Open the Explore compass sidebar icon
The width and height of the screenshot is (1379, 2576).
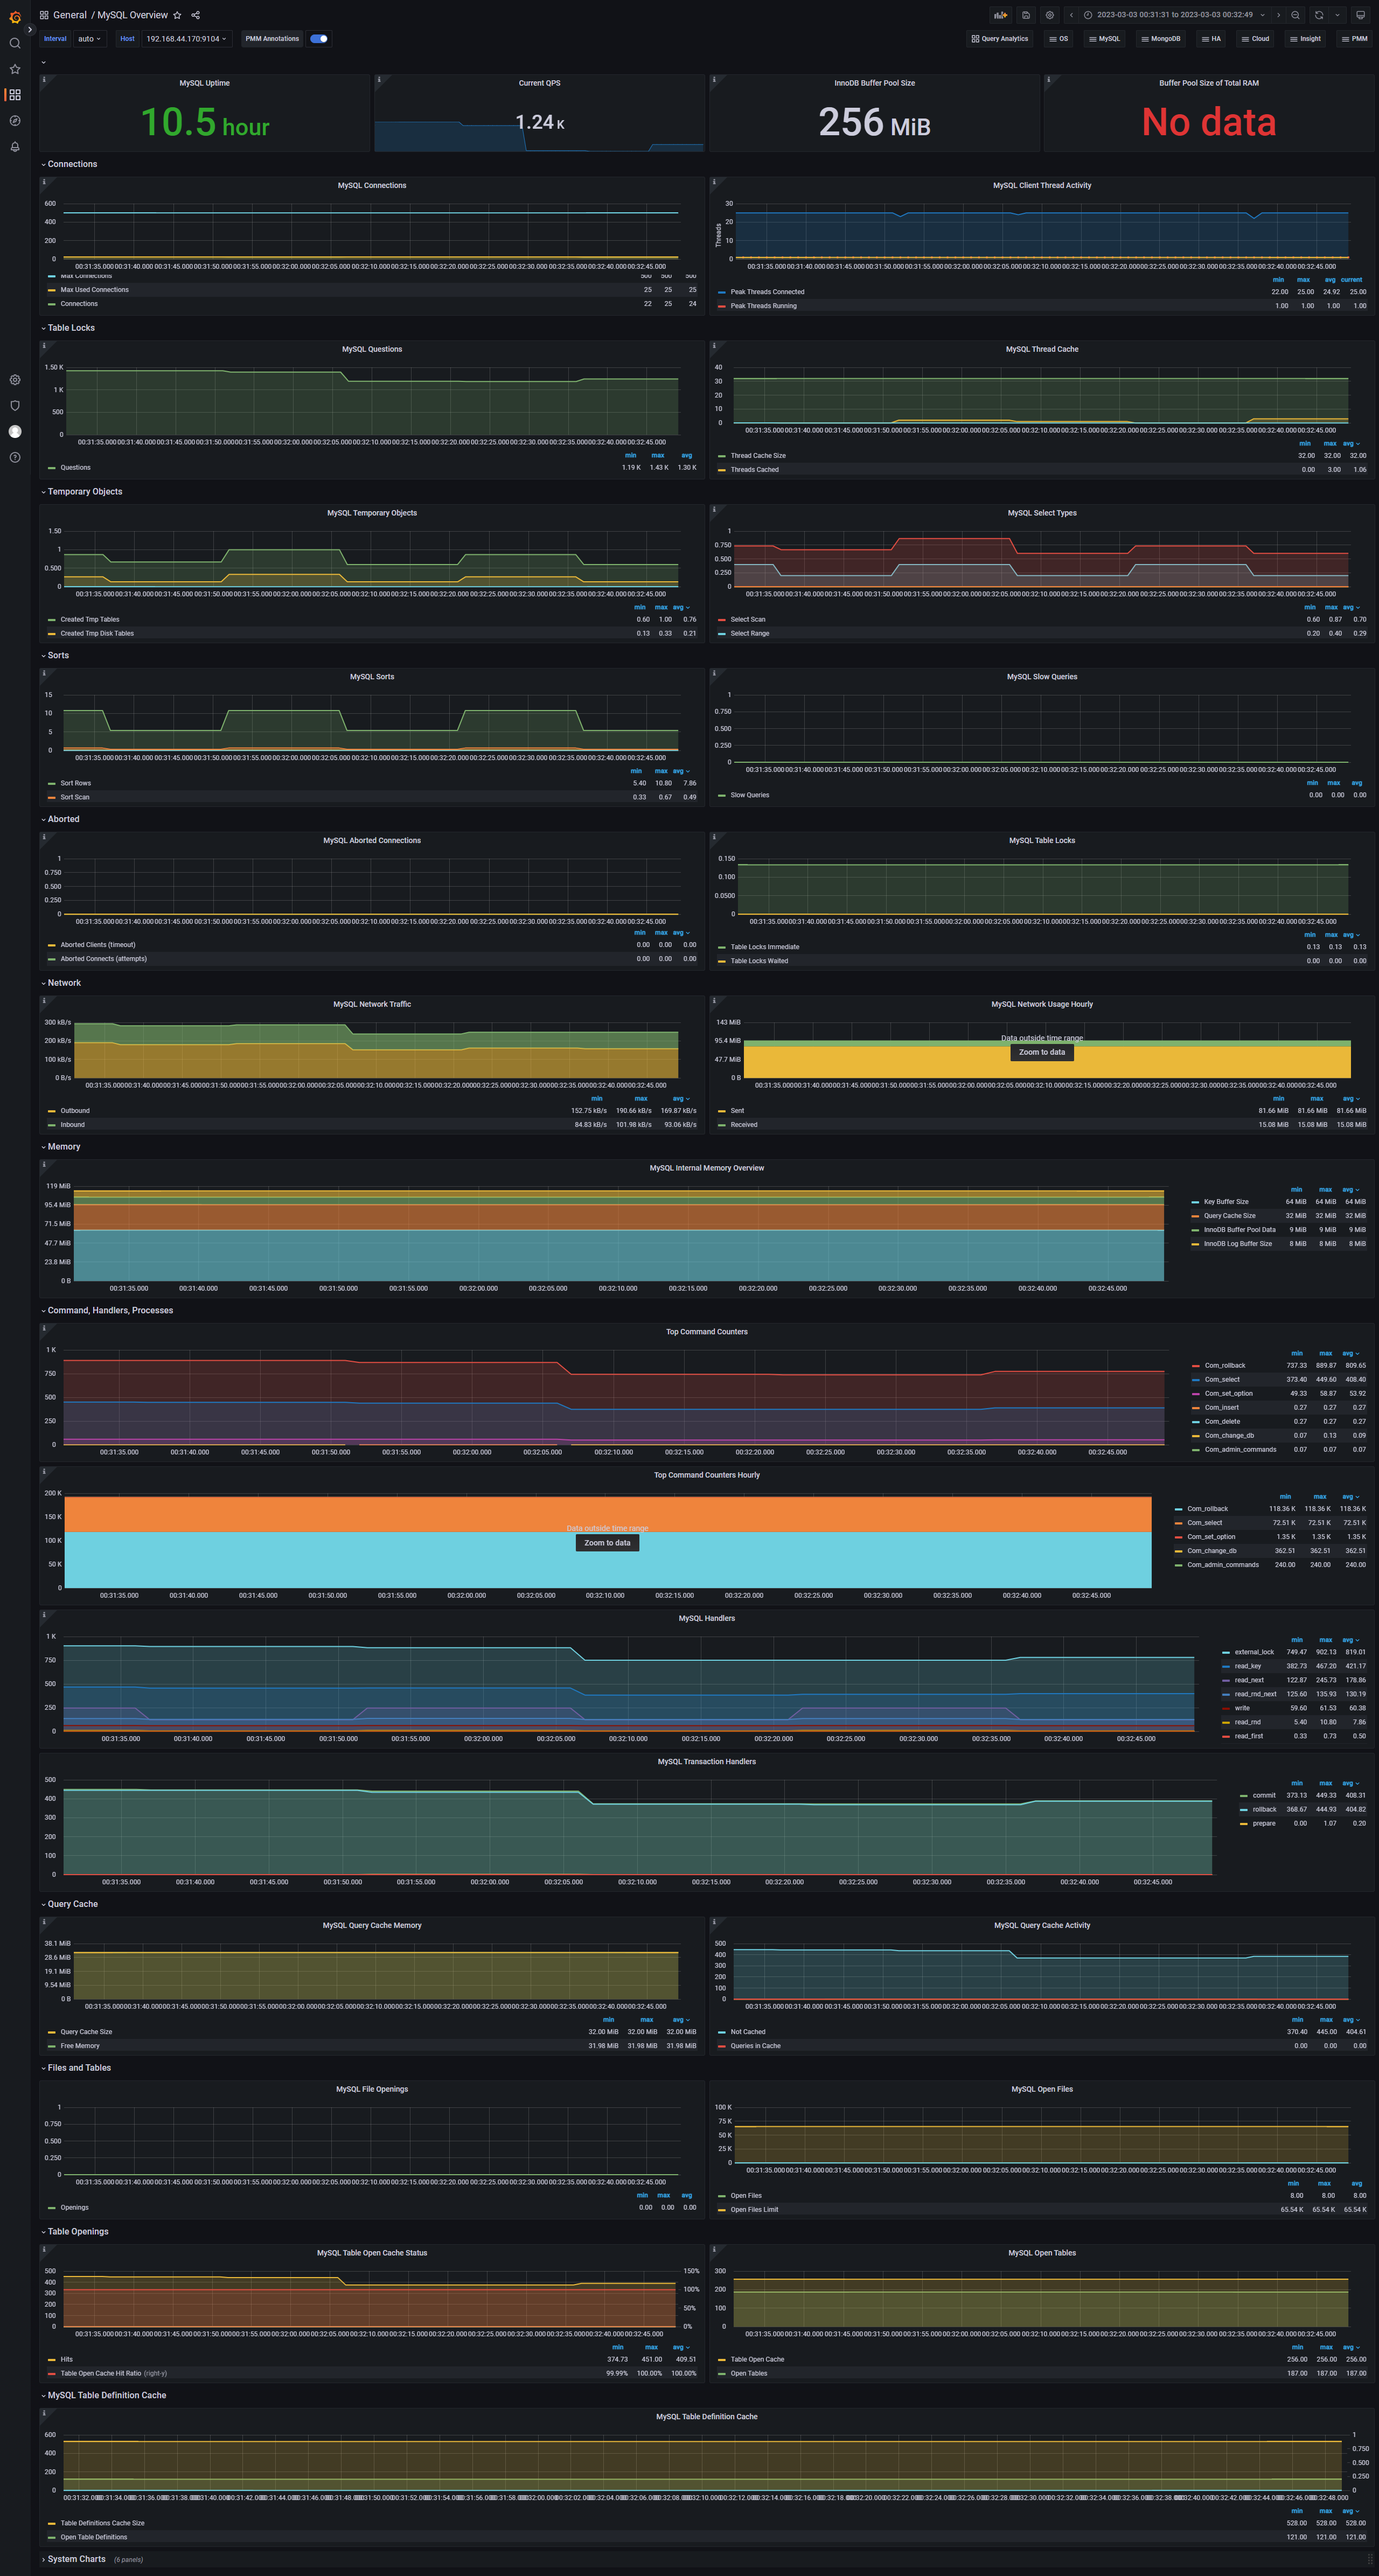point(14,121)
